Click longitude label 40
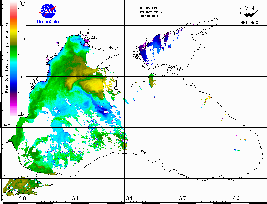 point(236,198)
